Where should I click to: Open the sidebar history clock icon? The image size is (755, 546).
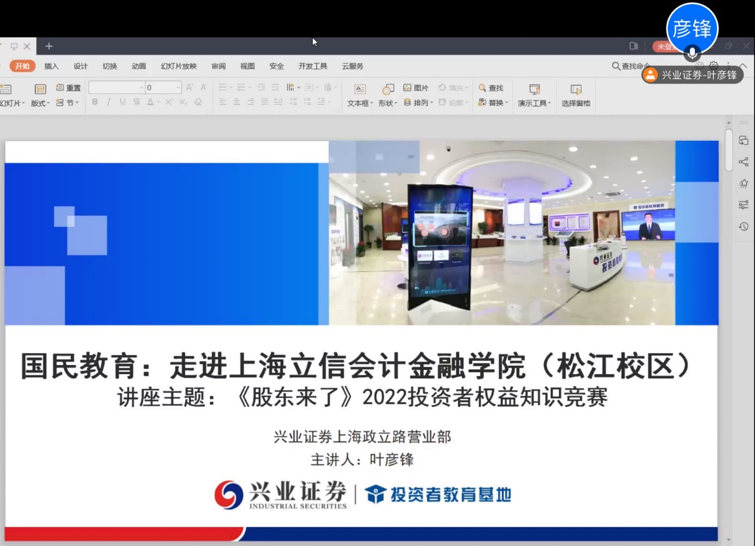[743, 226]
